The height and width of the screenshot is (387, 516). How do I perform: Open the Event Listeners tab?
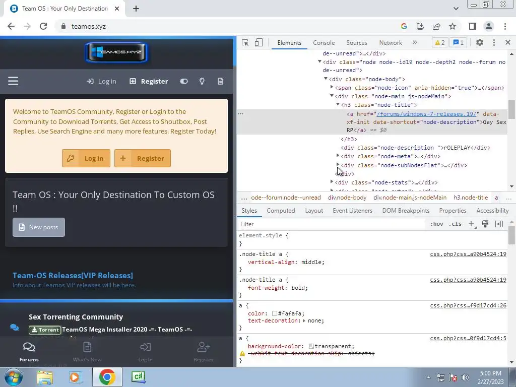(352, 211)
